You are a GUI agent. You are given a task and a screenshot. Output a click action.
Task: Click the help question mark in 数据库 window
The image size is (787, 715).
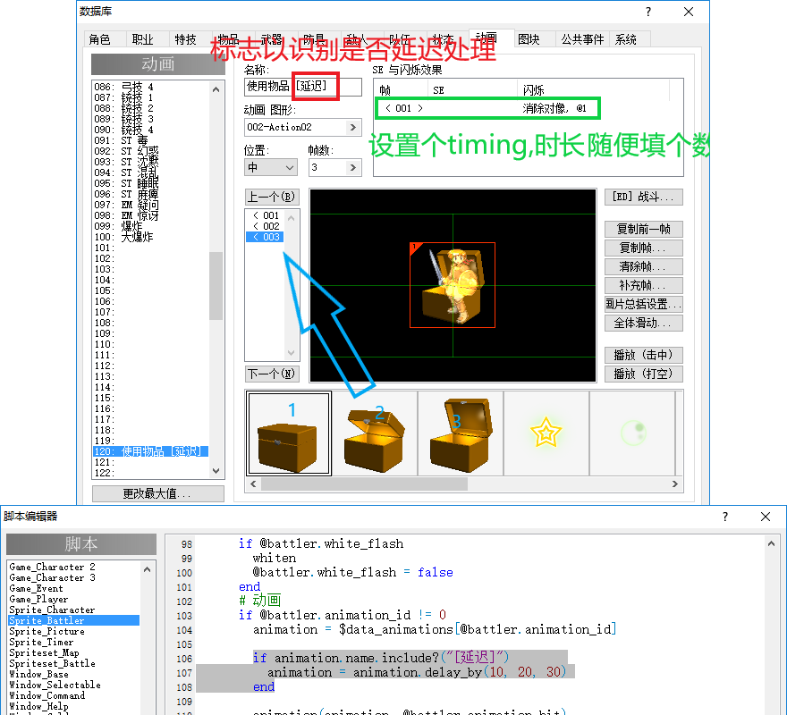click(648, 12)
